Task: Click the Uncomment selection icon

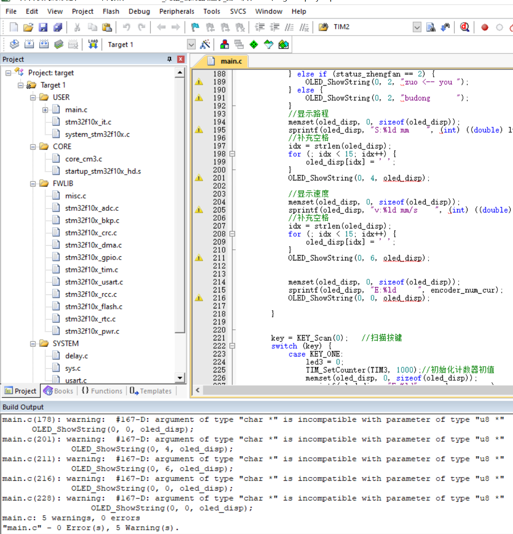Action: coord(304,27)
